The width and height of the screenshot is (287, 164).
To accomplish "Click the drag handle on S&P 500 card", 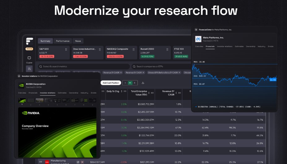I will [66, 50].
